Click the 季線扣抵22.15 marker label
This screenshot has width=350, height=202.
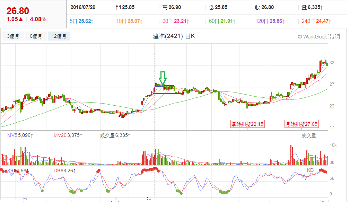247,124
